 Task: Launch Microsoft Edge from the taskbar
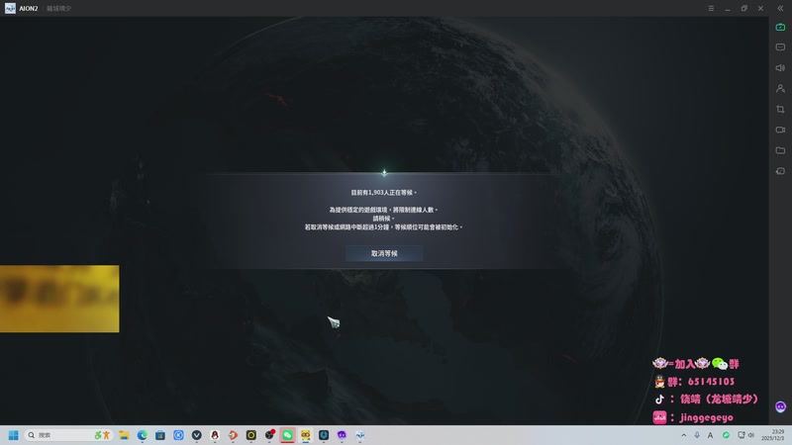(143, 435)
